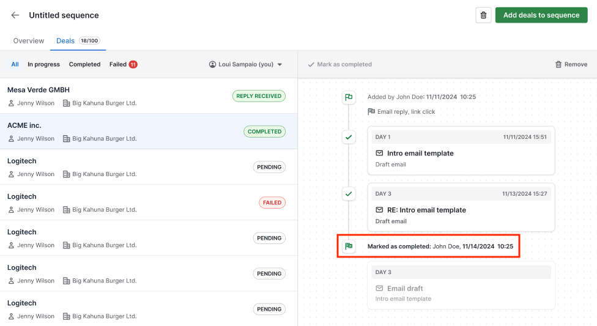This screenshot has height=326, width=597.
Task: Click Mark as completed action
Action: [339, 64]
